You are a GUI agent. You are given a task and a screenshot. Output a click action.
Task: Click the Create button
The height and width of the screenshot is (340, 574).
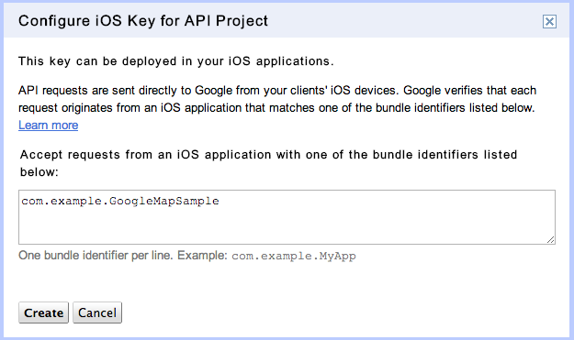pos(43,313)
